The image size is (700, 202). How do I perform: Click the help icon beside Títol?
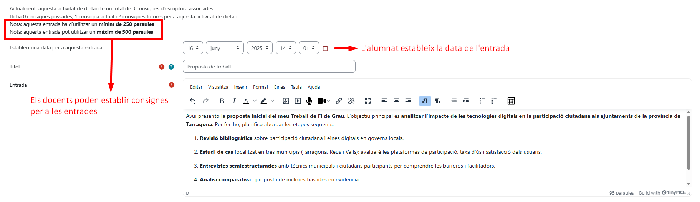pyautogui.click(x=171, y=67)
